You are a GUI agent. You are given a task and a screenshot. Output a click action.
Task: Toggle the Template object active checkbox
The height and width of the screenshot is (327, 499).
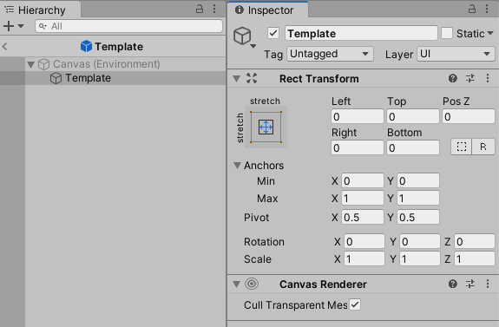[x=273, y=33]
